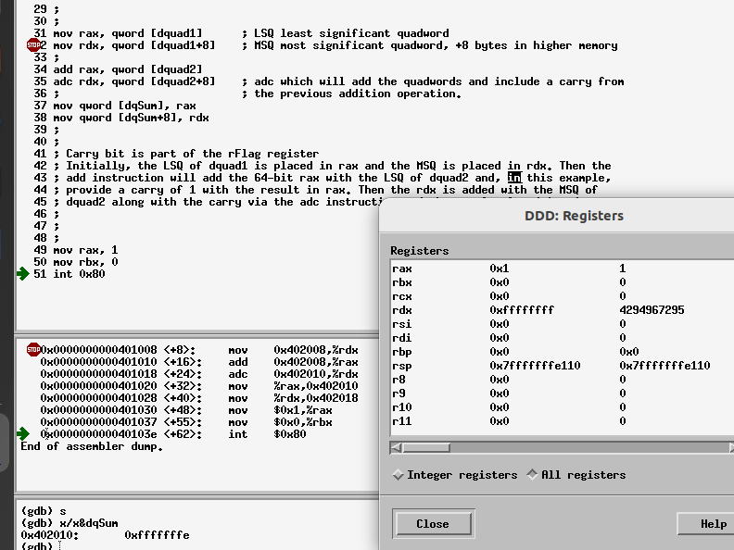Select the r8 register row
734x550 pixels.
pos(562,380)
